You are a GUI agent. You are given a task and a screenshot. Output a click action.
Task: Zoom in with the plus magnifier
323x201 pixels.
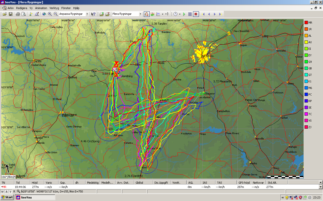click(50, 14)
